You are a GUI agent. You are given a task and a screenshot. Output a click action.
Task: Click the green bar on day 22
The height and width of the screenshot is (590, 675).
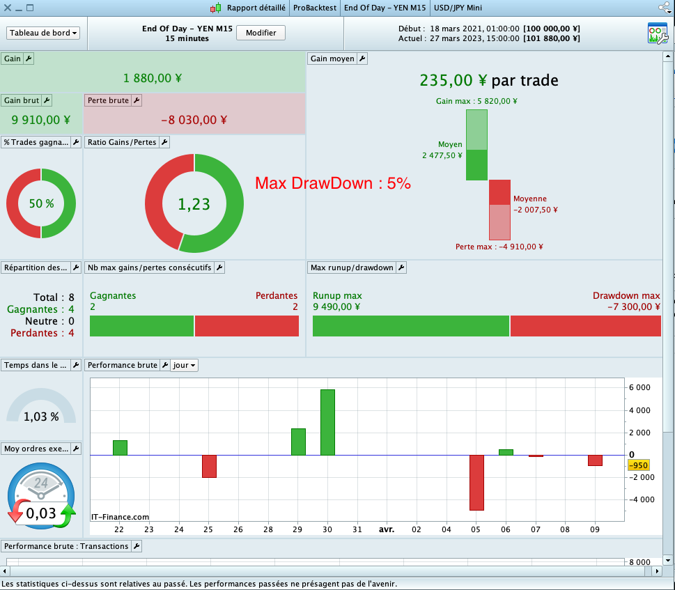pos(120,448)
